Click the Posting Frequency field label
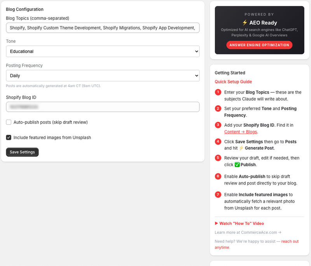 (x=24, y=65)
